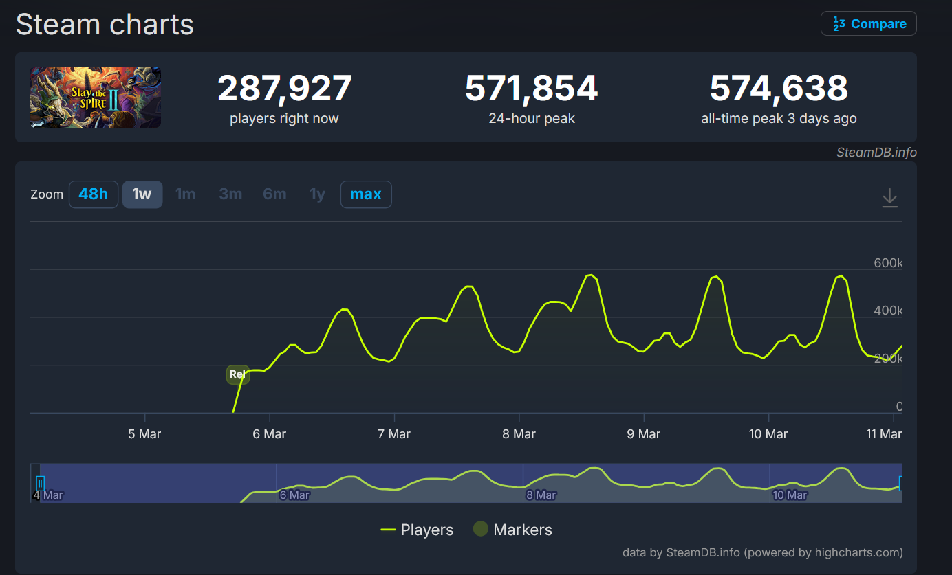Set chart zoom to 48h
952x575 pixels.
pyautogui.click(x=94, y=194)
